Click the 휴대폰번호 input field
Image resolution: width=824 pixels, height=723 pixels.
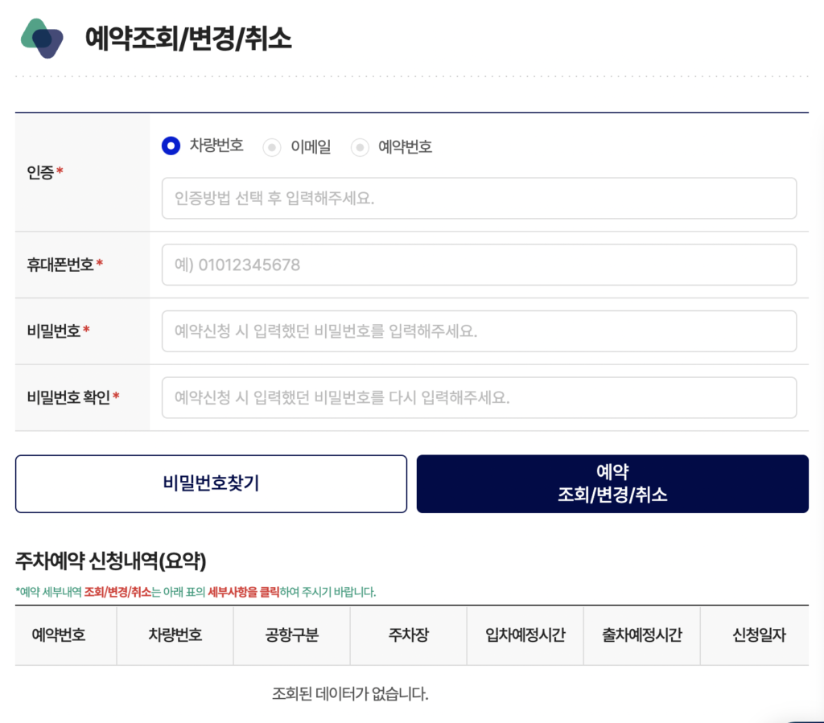coord(479,265)
